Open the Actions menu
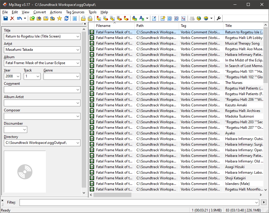Image resolution: width=269 pixels, height=213 pixels. 56,12
